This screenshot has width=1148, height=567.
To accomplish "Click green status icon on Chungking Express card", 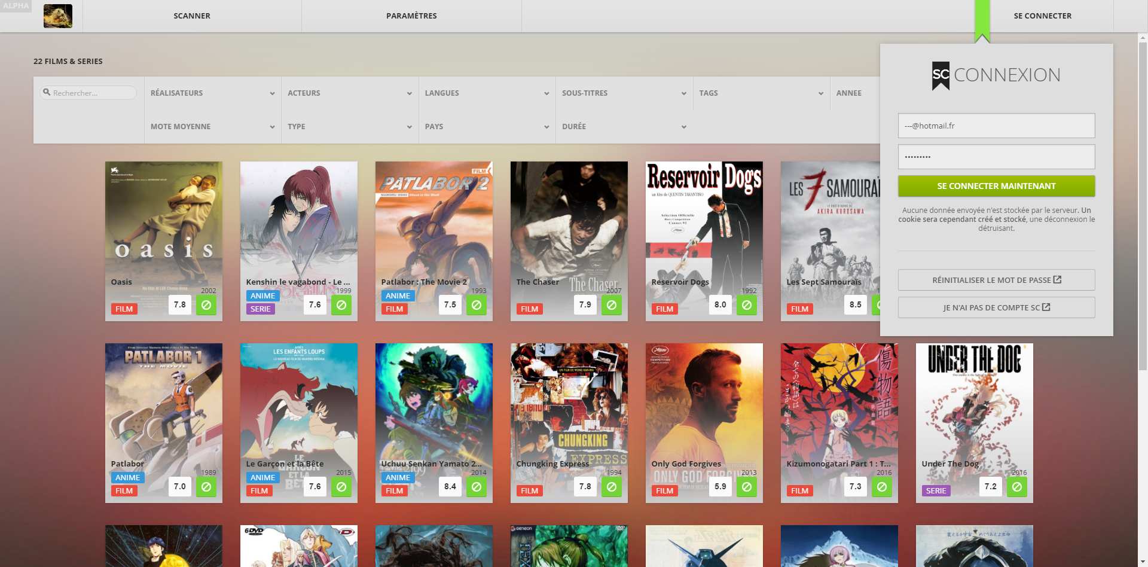I will (612, 487).
